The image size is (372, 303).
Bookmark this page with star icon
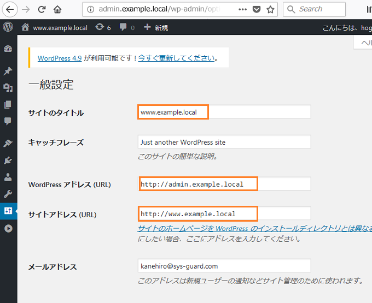pyautogui.click(x=270, y=9)
